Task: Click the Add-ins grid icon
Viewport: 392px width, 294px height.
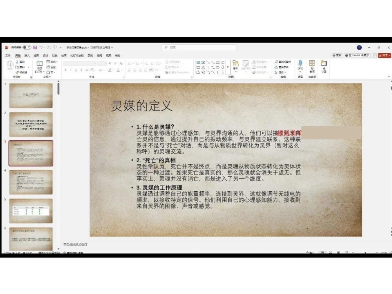Action: click(x=312, y=63)
